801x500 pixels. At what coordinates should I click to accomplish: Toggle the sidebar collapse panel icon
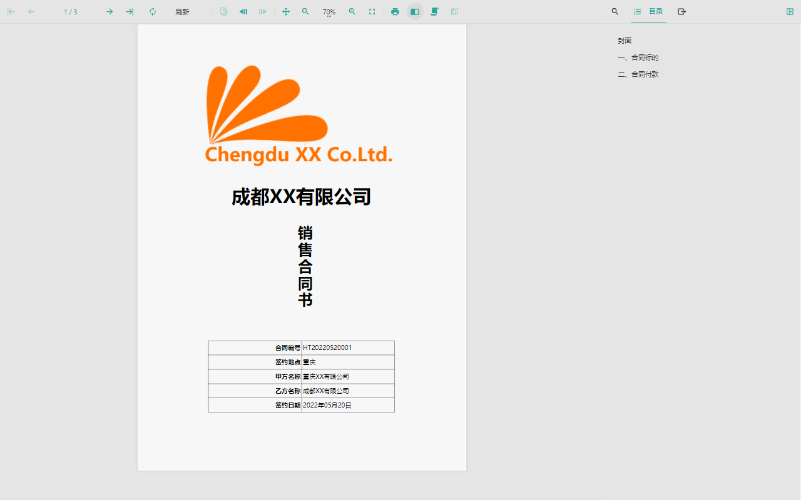[790, 12]
